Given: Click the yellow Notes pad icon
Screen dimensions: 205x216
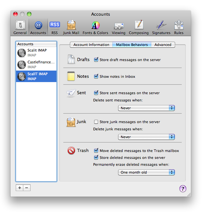Looking at the screenshot, I should (71, 76).
